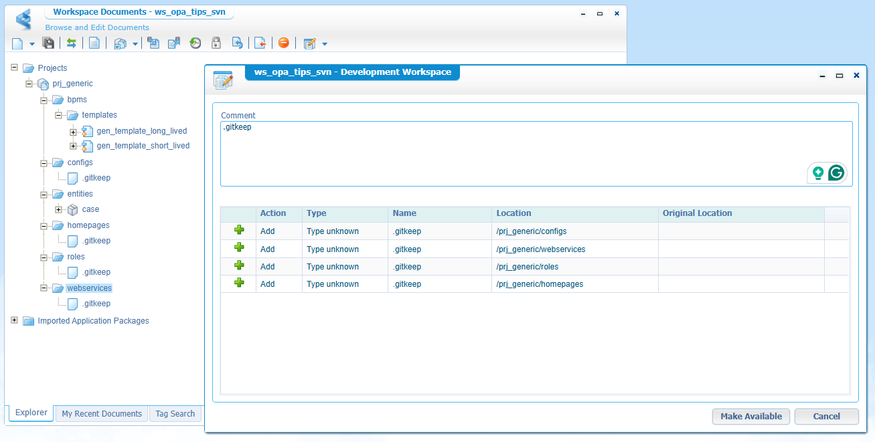Click into the Comment text area
Screen dimensions: 875x442
tap(536, 153)
